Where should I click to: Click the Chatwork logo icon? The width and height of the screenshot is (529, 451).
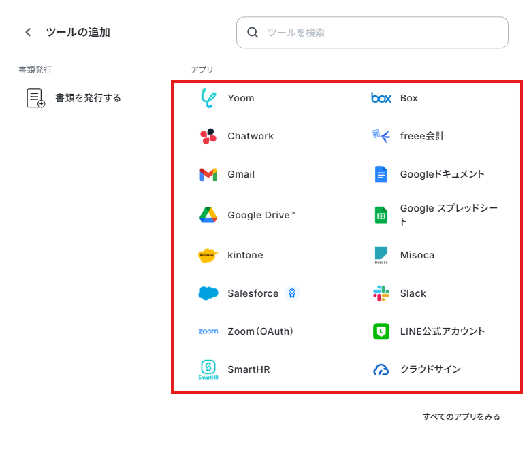click(208, 136)
